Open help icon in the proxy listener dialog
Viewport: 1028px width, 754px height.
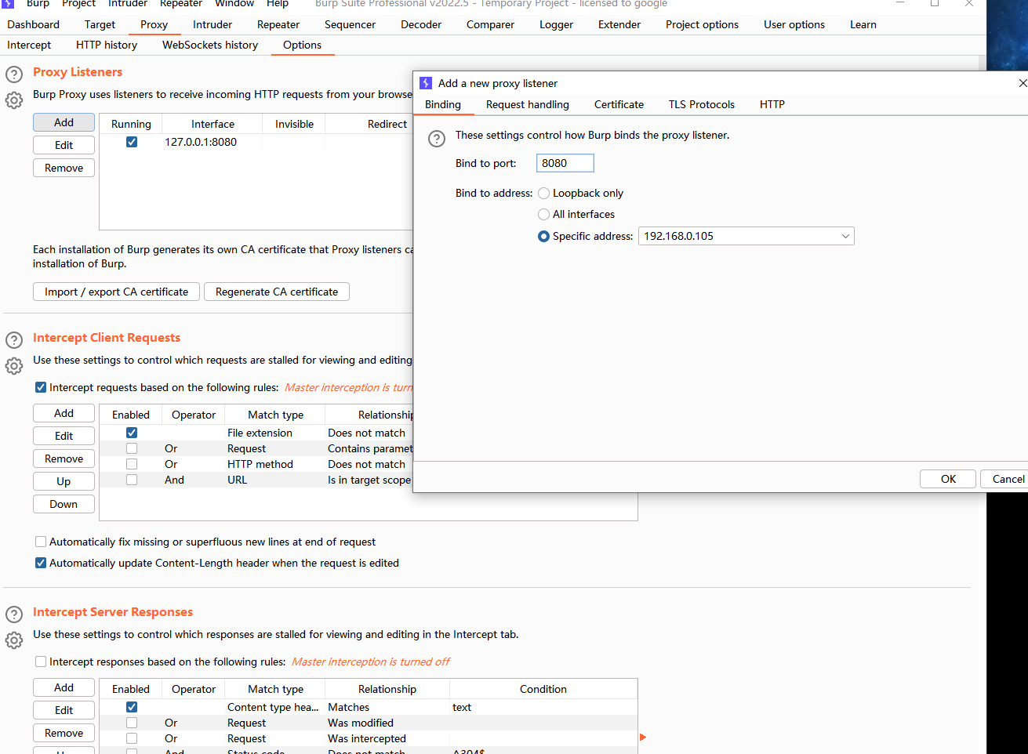(437, 139)
